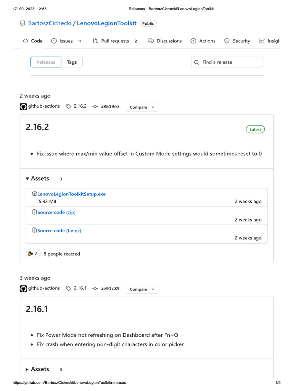The height and width of the screenshot is (391, 293).
Task: Click the zip file icon for Source code (zip)
Action: click(x=34, y=212)
